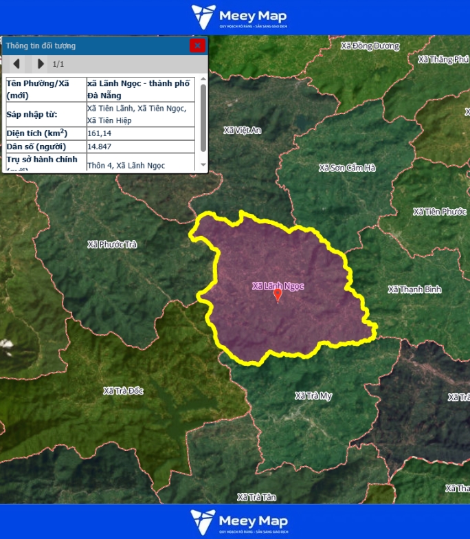Close the Thông tin đối tượng panel
The image size is (470, 539).
click(198, 45)
